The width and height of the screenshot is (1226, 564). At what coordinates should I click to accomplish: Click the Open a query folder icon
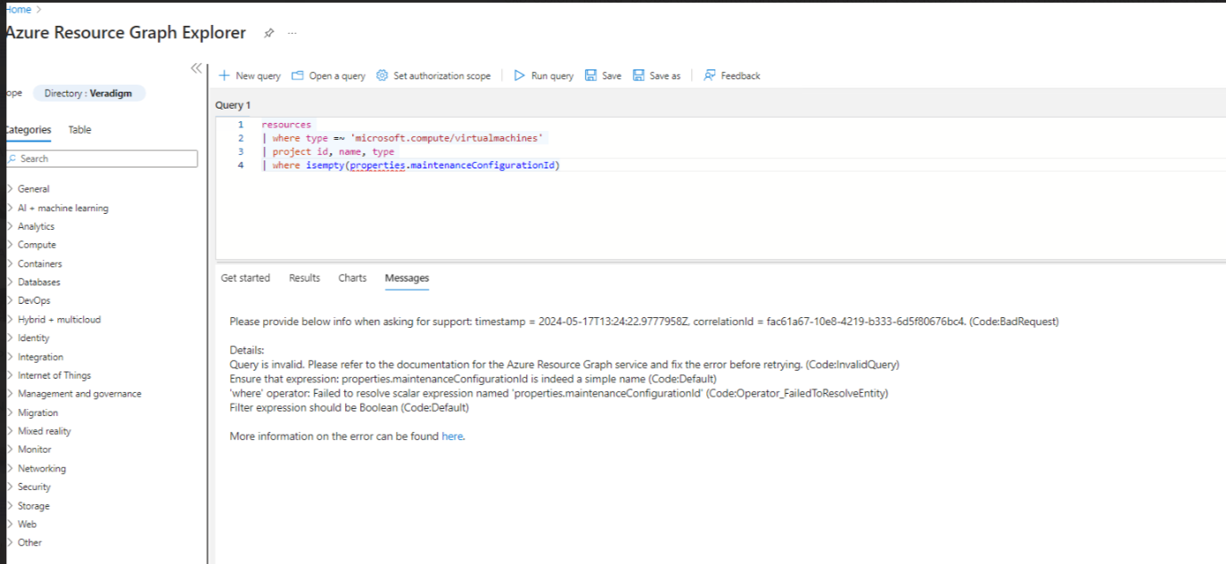coord(298,76)
